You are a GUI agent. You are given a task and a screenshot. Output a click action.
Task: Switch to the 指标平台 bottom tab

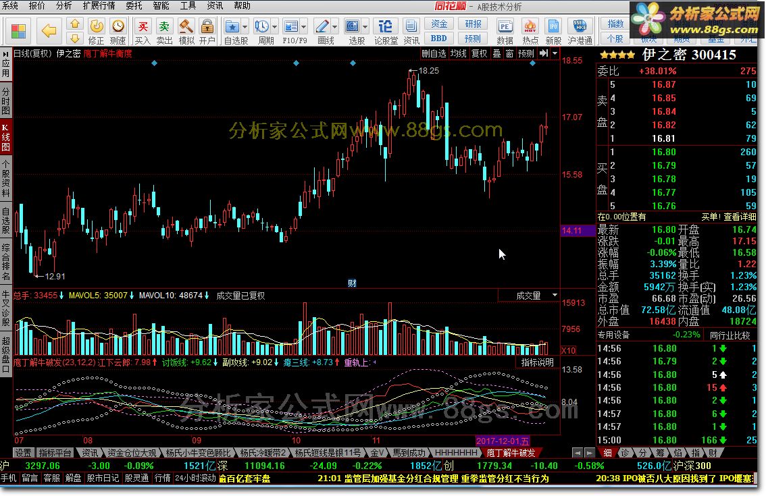(55, 453)
